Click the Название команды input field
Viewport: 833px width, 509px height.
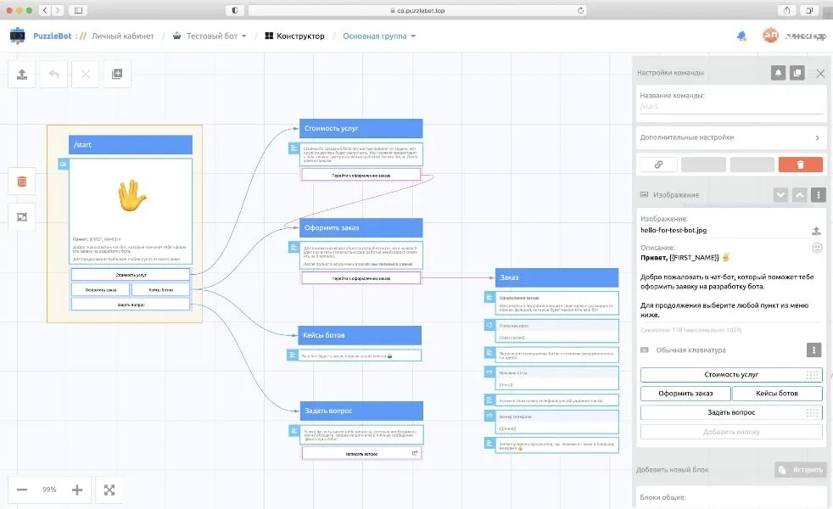point(731,107)
